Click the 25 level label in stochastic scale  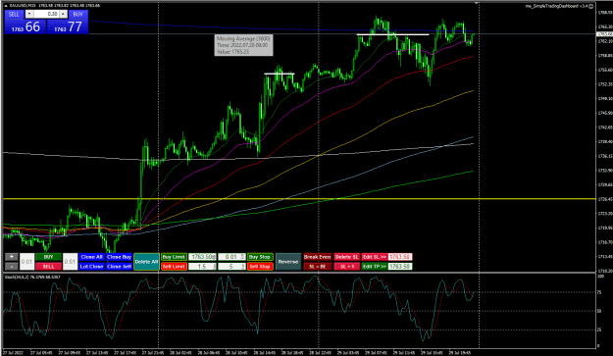599,330
